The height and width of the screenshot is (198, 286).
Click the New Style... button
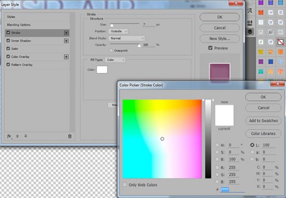[219, 38]
